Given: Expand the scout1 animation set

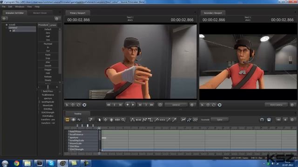Looking at the screenshot, I should click(7, 25).
